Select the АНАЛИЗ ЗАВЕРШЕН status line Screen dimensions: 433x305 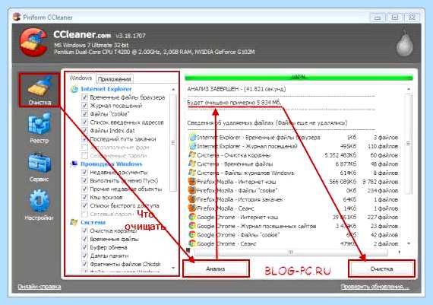pyautogui.click(x=236, y=89)
